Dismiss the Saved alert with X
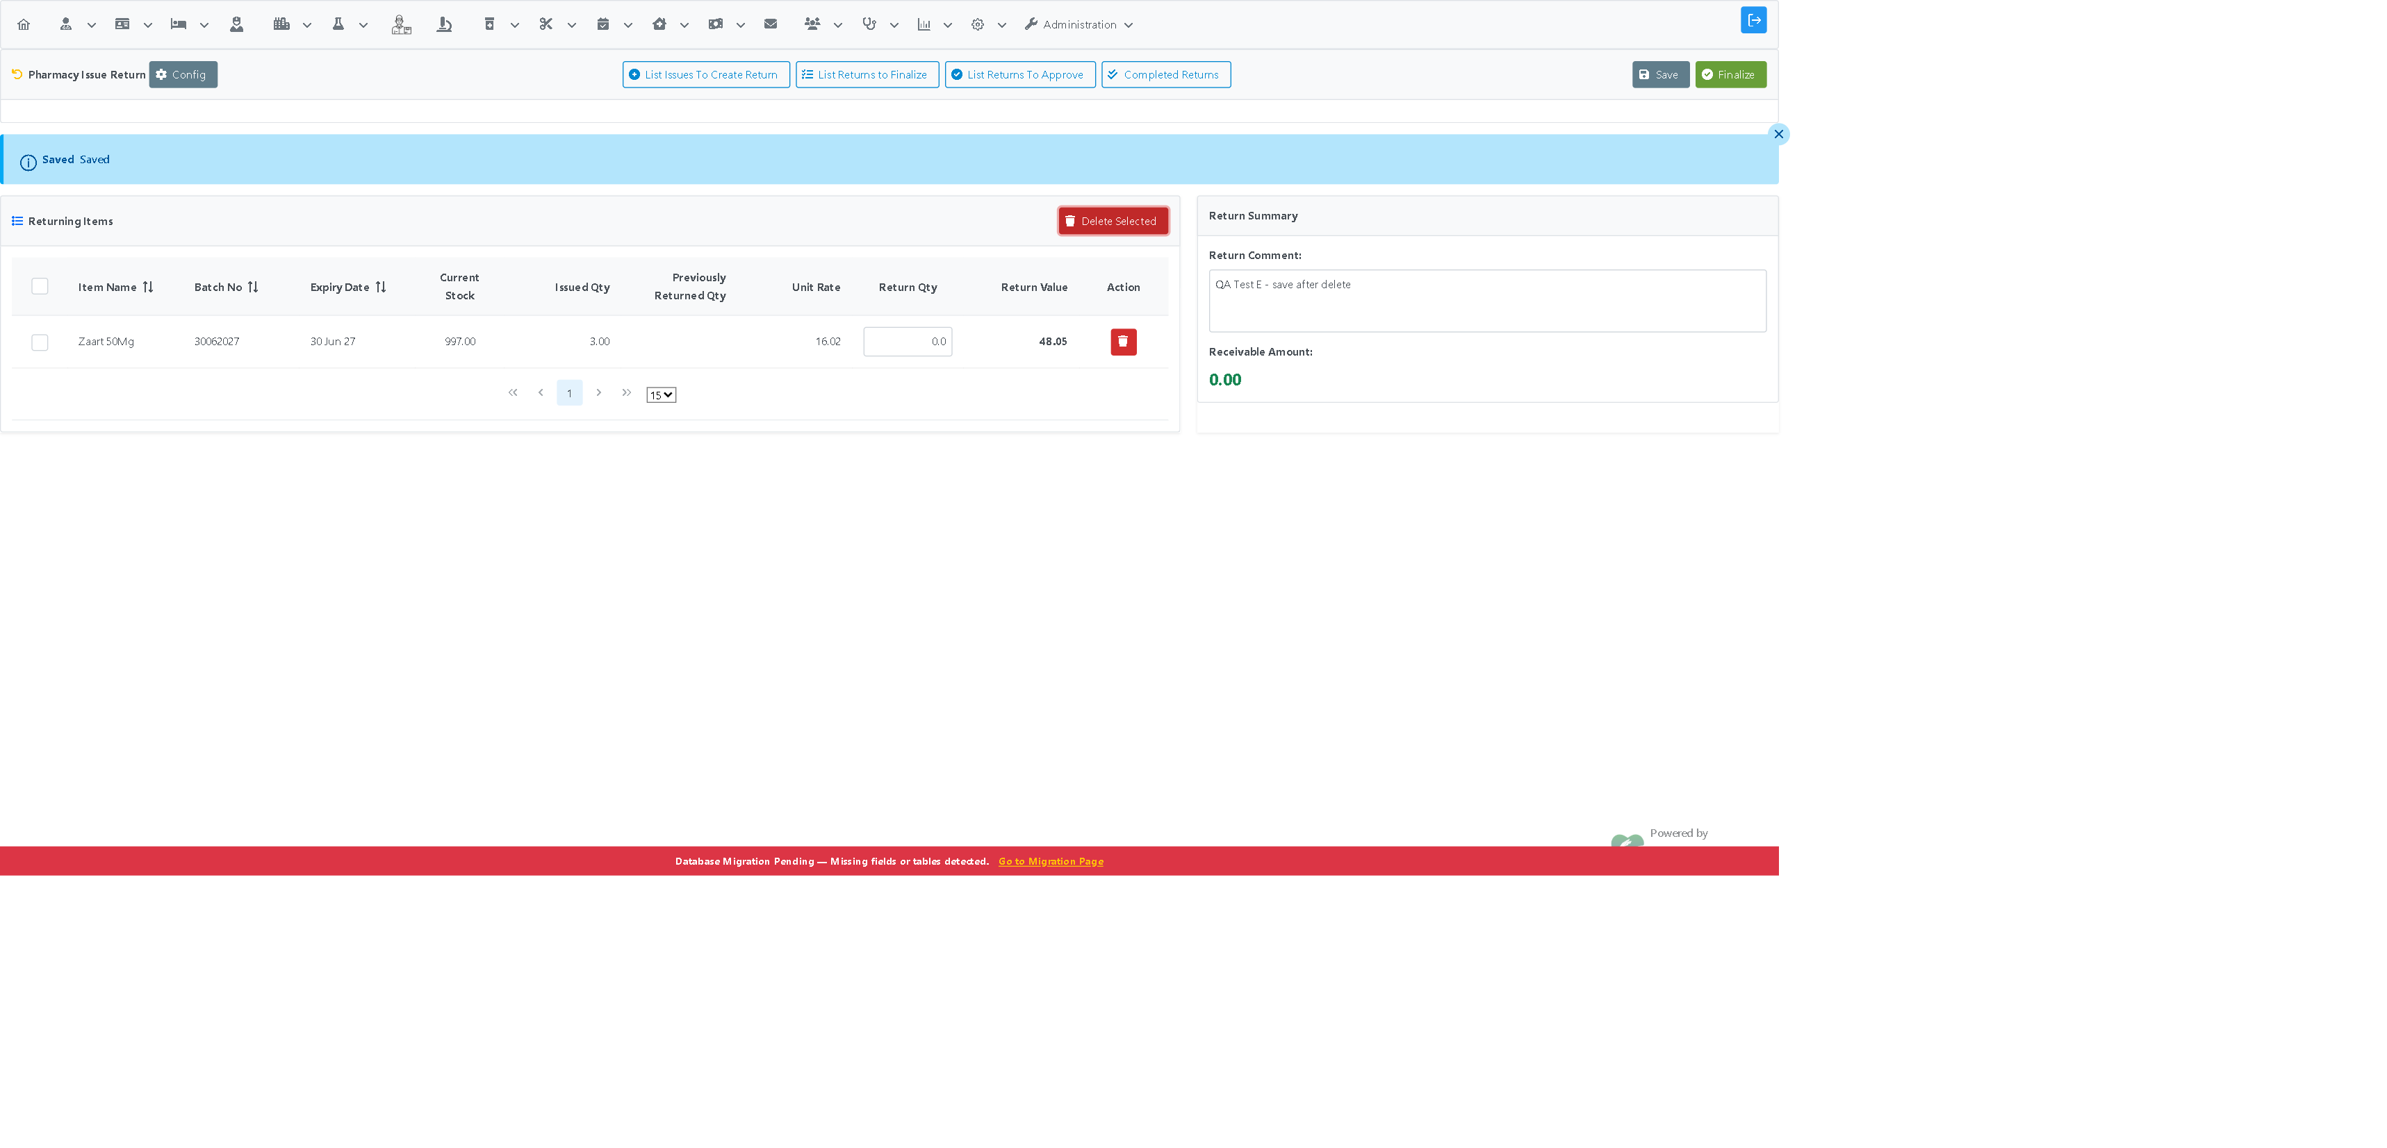Screen dimensions: 2387x1148 click(1778, 134)
